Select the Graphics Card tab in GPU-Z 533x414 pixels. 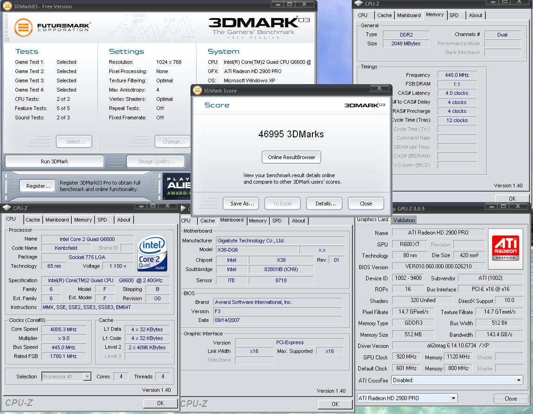coord(372,219)
